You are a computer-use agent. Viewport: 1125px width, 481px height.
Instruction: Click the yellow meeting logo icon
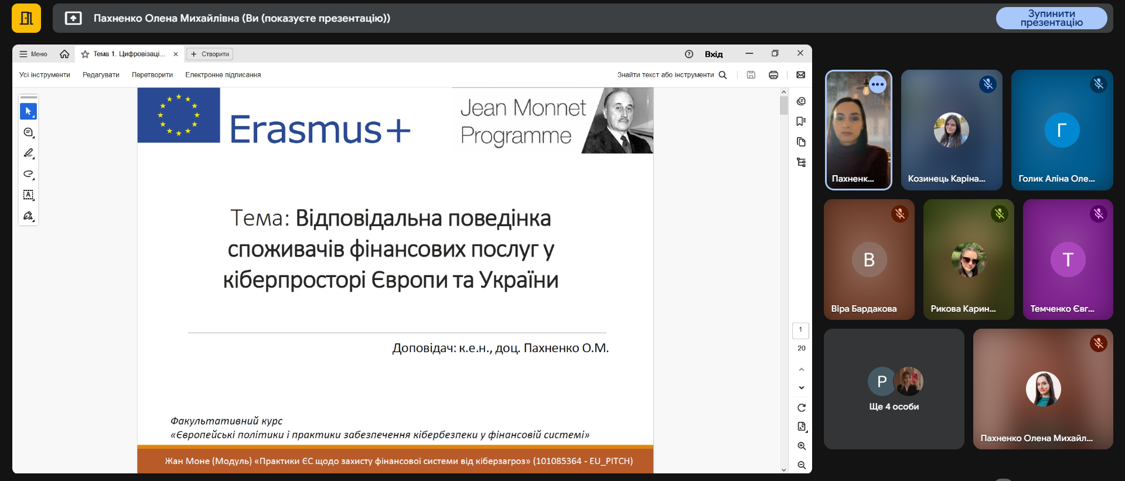[26, 18]
